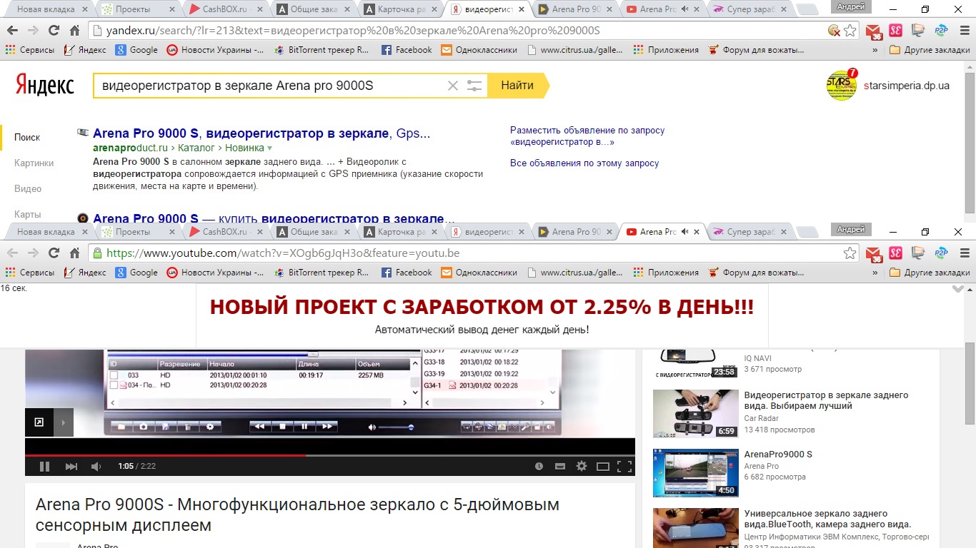The width and height of the screenshot is (976, 548).
Task: Open the pink SE extension in Yandex window
Action: pos(895,31)
